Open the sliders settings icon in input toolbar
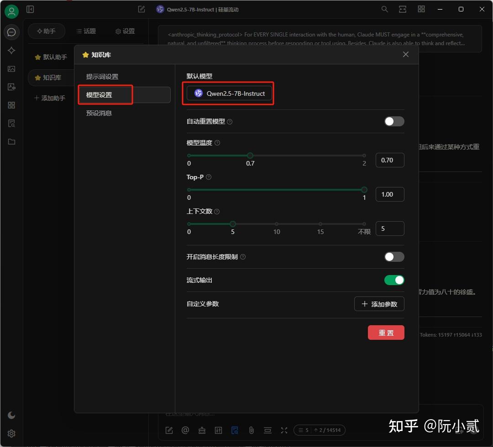This screenshot has height=447, width=493. 218,430
